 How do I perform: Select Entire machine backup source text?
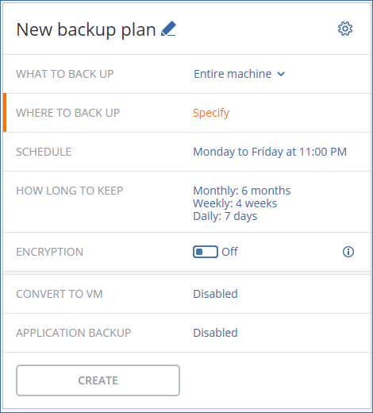(x=233, y=74)
